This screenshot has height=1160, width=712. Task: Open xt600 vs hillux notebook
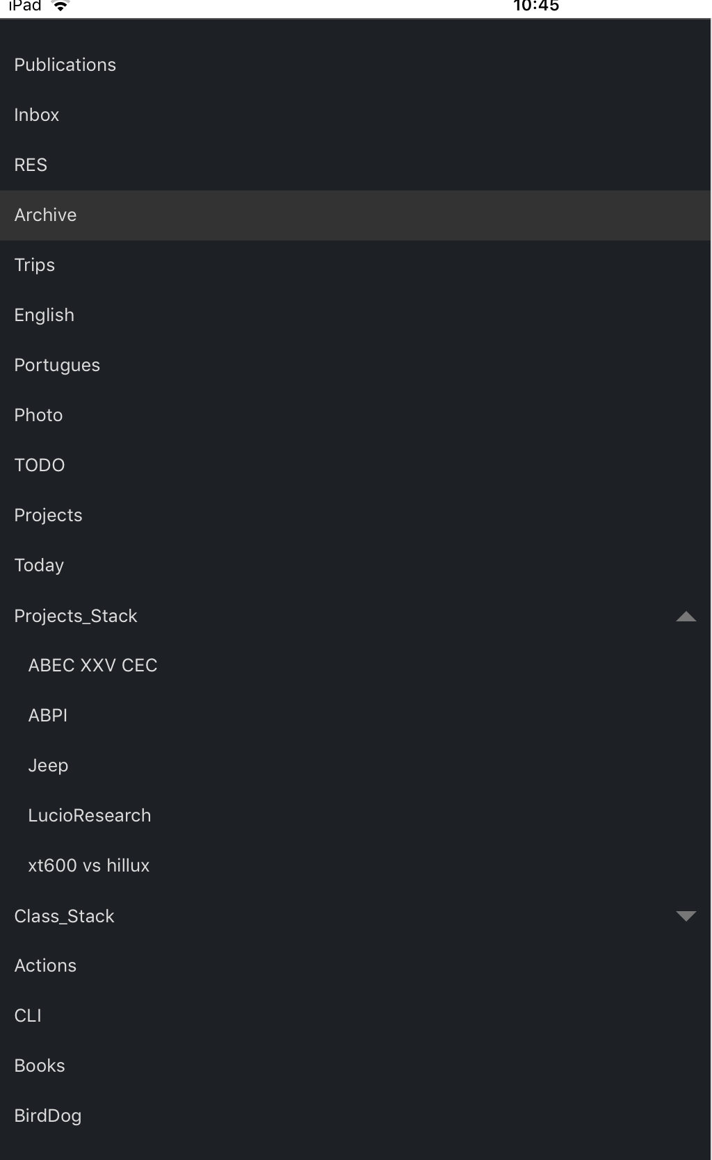89,865
